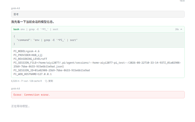Click the token usage summary text
The width and height of the screenshot is (195, 122).
[x=27, y=81]
